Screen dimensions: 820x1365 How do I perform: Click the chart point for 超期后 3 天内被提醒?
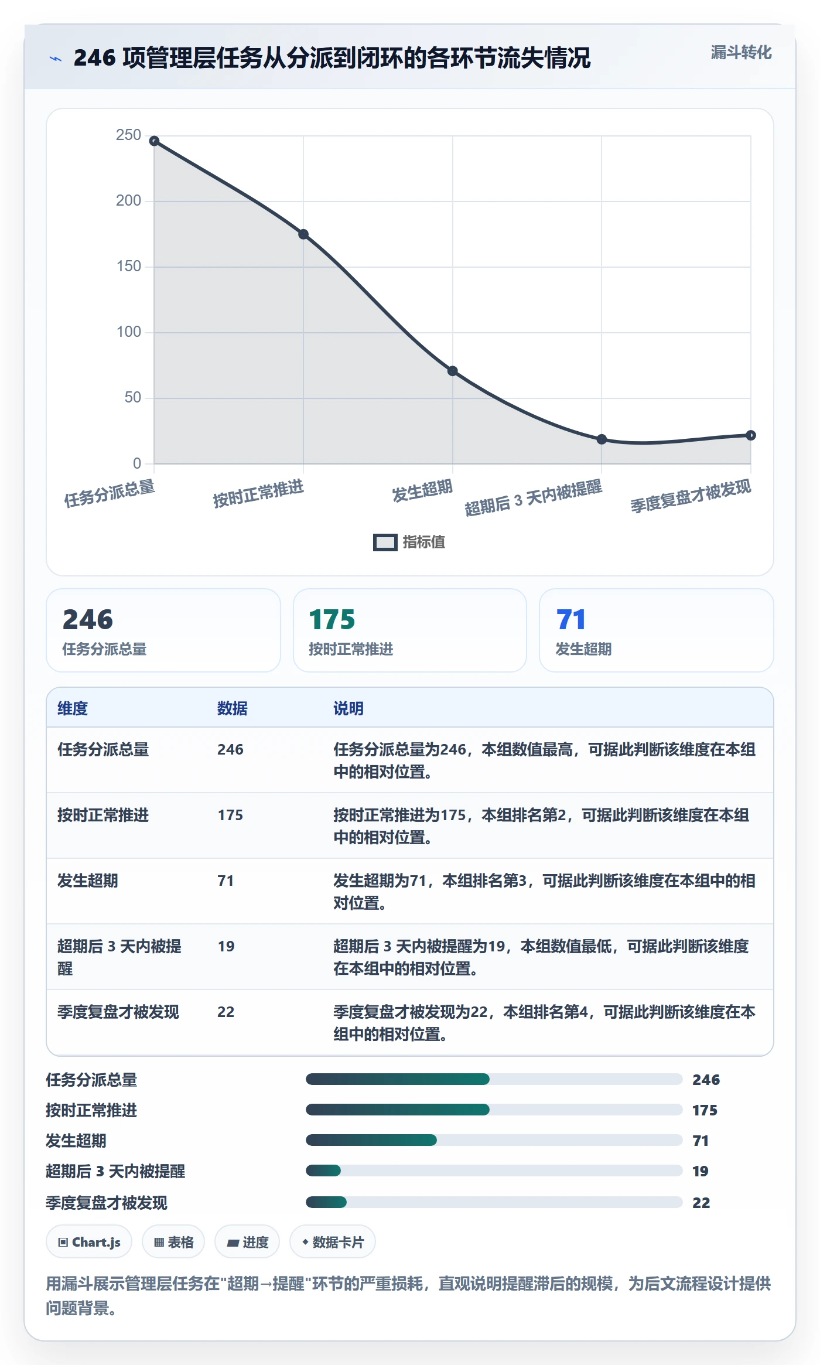[x=602, y=439]
